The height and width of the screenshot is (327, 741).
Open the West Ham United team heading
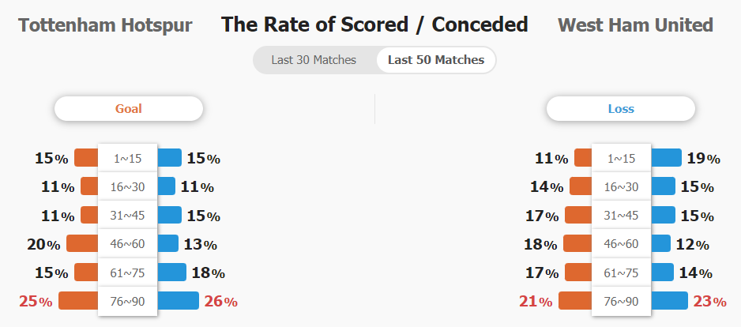(635, 25)
